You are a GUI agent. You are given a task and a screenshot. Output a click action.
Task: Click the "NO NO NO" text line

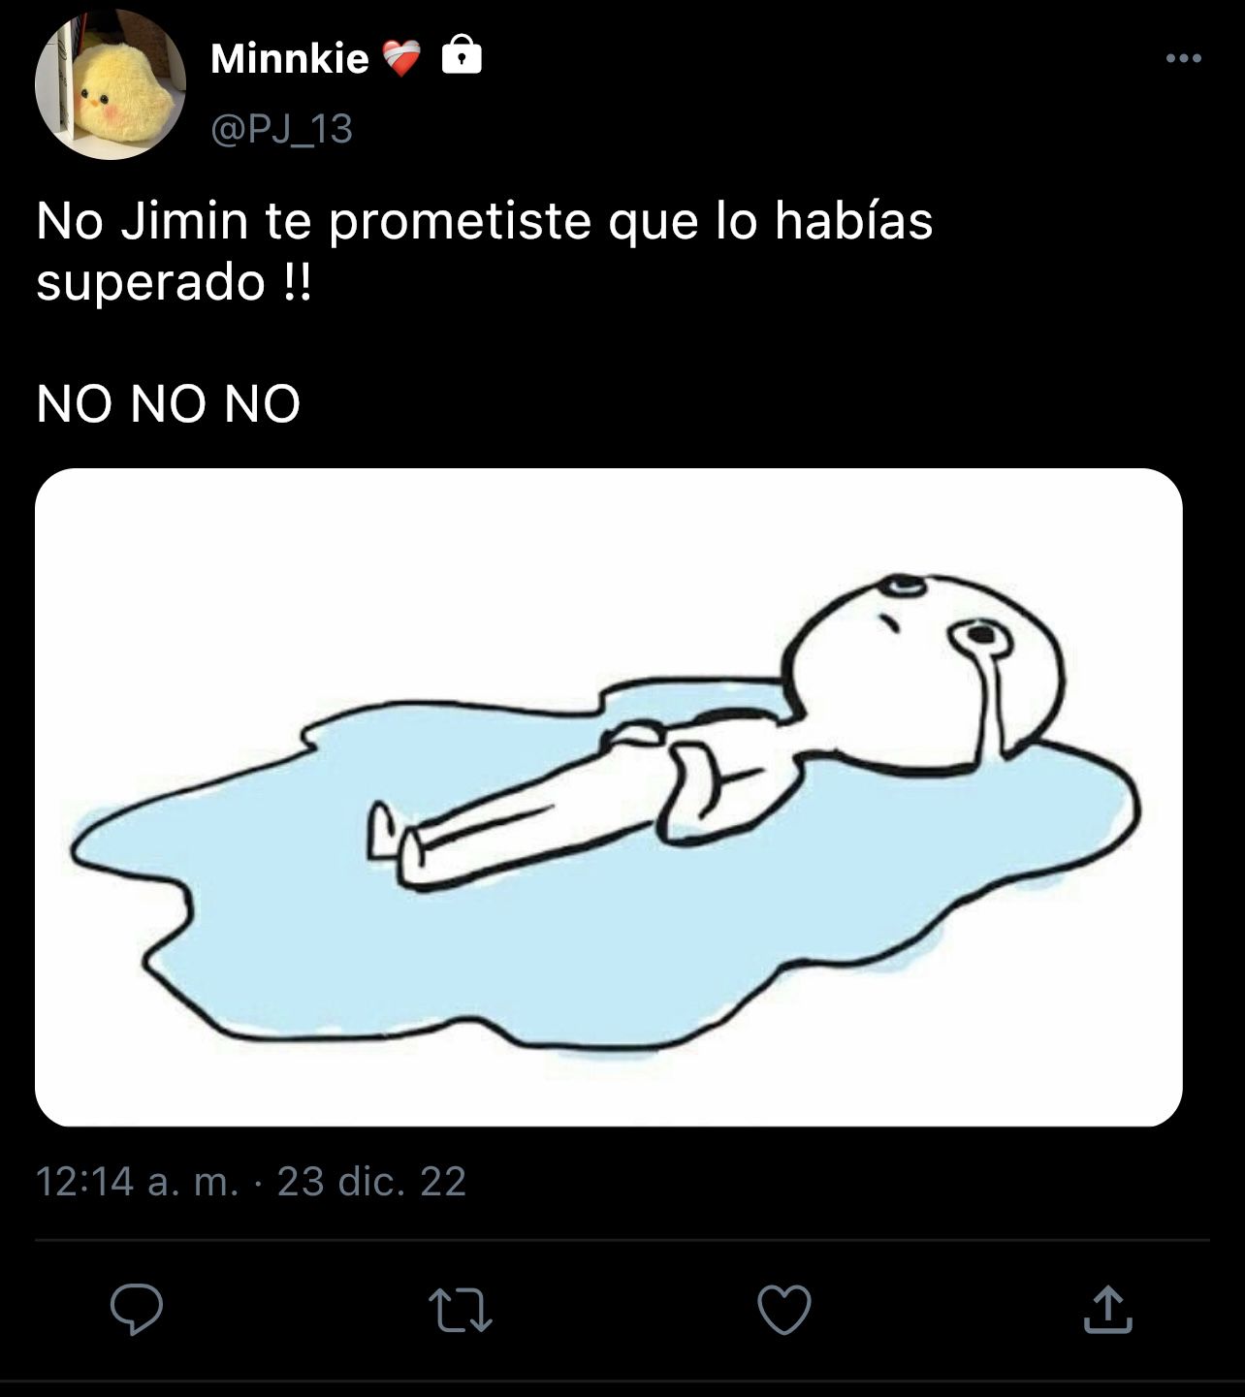169,403
